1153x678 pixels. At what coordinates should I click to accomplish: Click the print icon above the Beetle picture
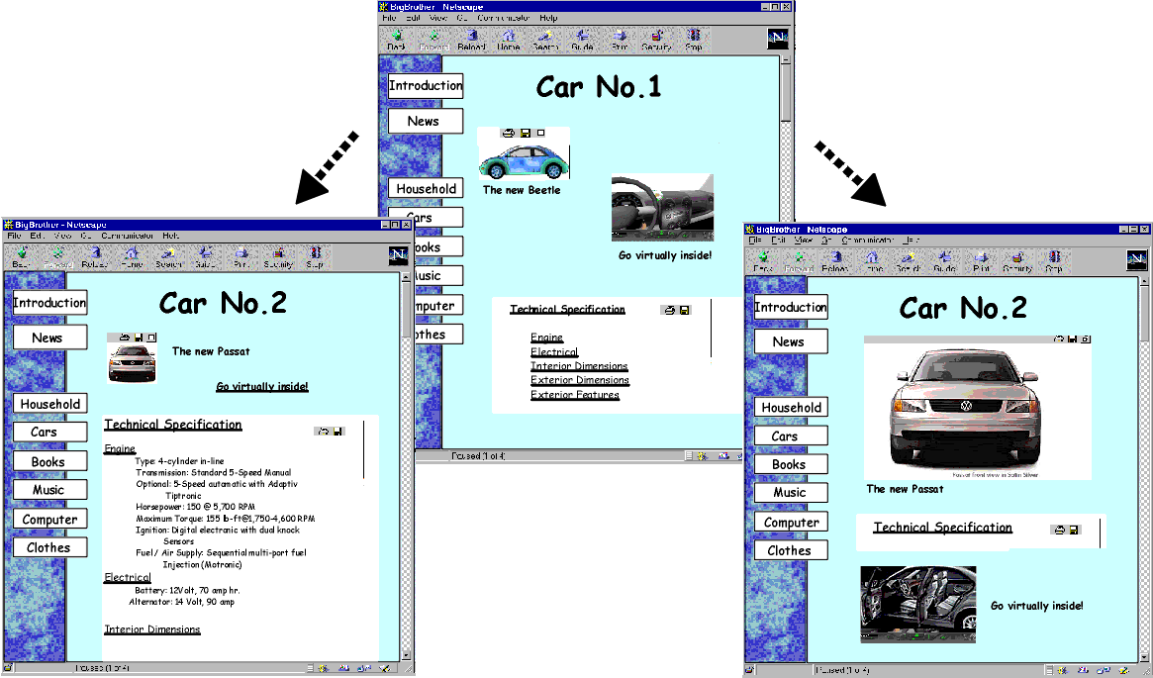click(x=508, y=133)
